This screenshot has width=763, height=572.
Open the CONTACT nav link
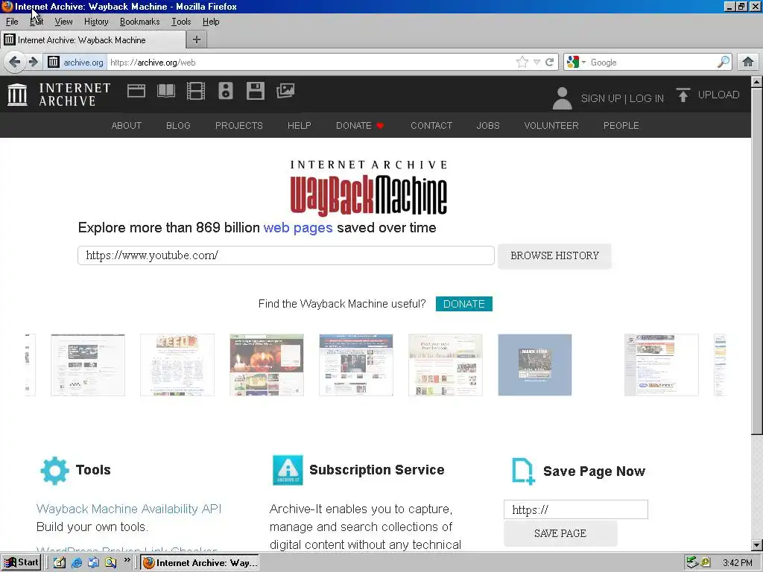431,125
